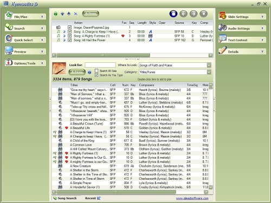Click the next slide right-arrow button
271x203 pixels.
point(193,14)
